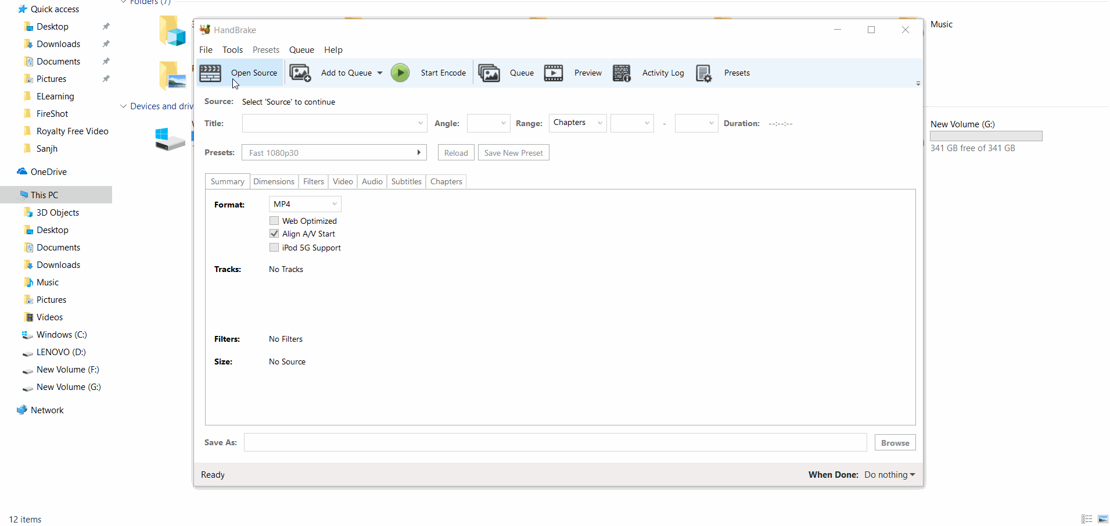Expand the Add to Queue dropdown arrow
This screenshot has height=526, width=1110.
[380, 73]
